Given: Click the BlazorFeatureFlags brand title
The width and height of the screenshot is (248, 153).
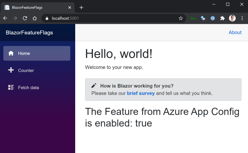Looking at the screenshot, I should (x=29, y=33).
